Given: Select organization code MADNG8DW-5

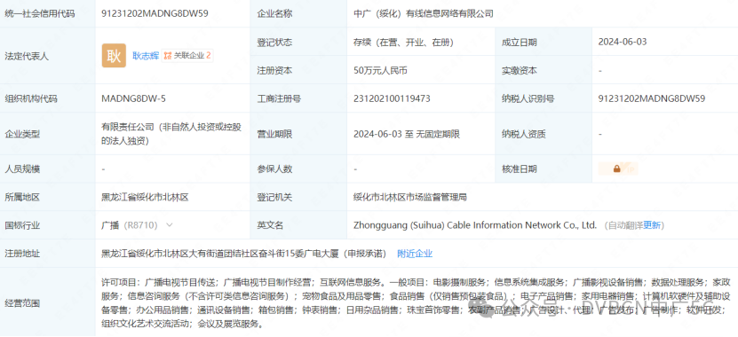Looking at the screenshot, I should click(134, 98).
